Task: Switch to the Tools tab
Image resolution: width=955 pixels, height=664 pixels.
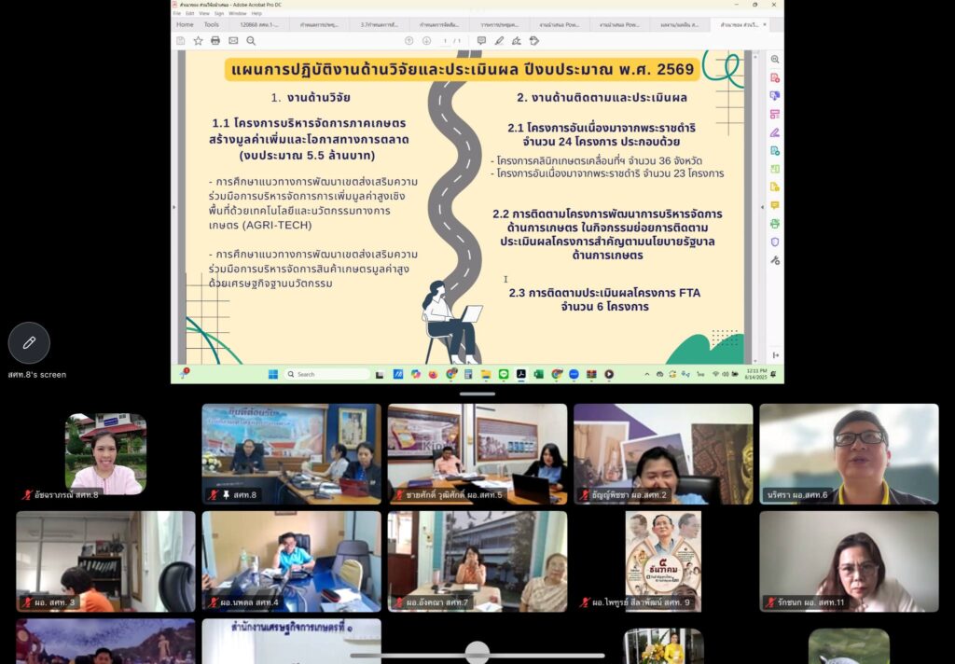Action: (212, 25)
